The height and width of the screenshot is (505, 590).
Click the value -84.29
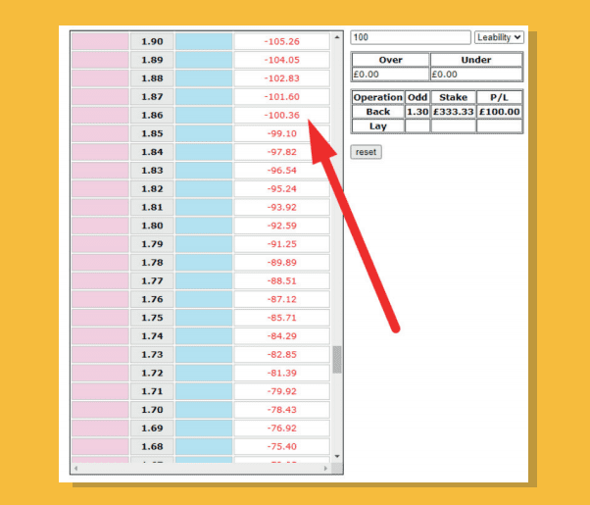click(x=282, y=336)
